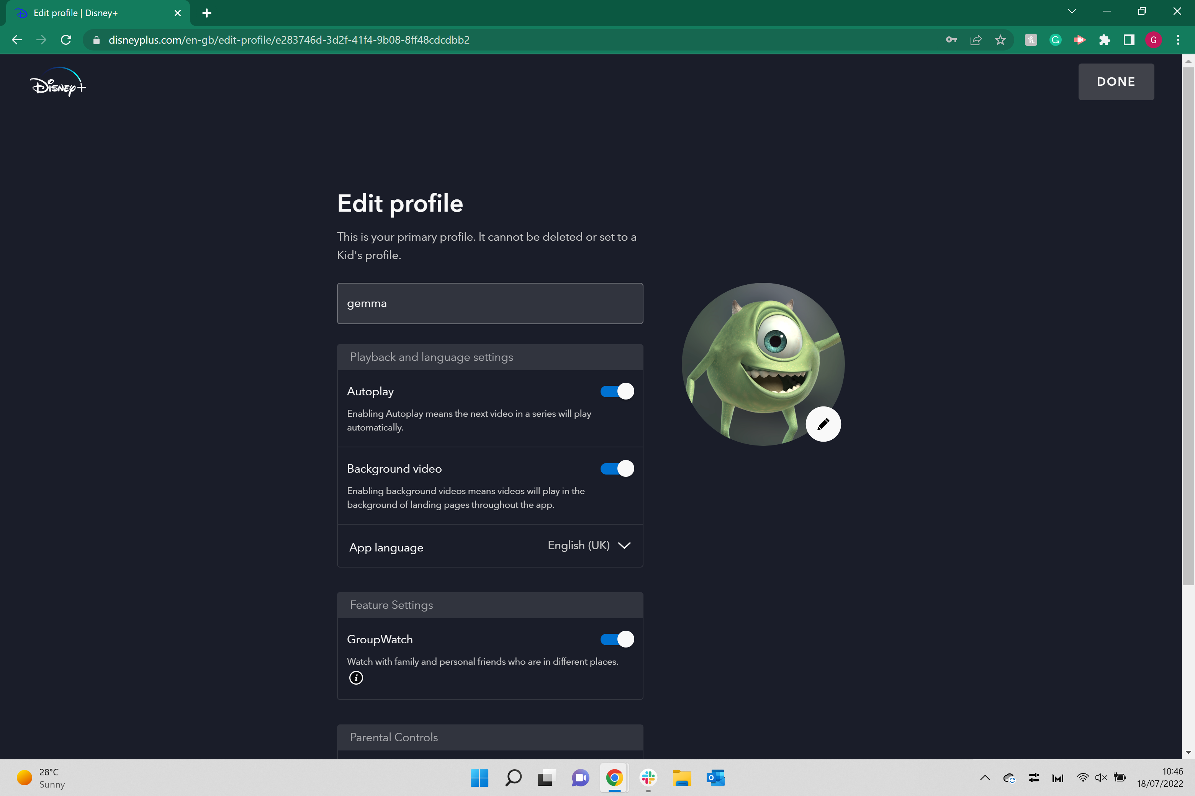This screenshot has height=796, width=1195.
Task: Click the pencil edit avatar icon
Action: click(823, 424)
